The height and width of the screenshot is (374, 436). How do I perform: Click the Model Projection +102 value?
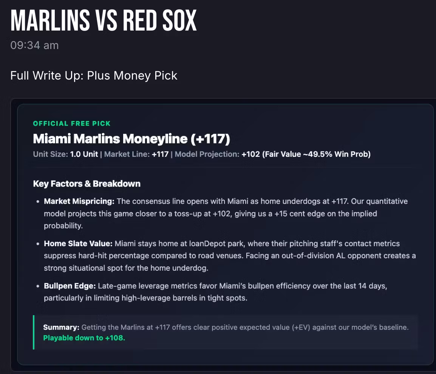point(250,154)
